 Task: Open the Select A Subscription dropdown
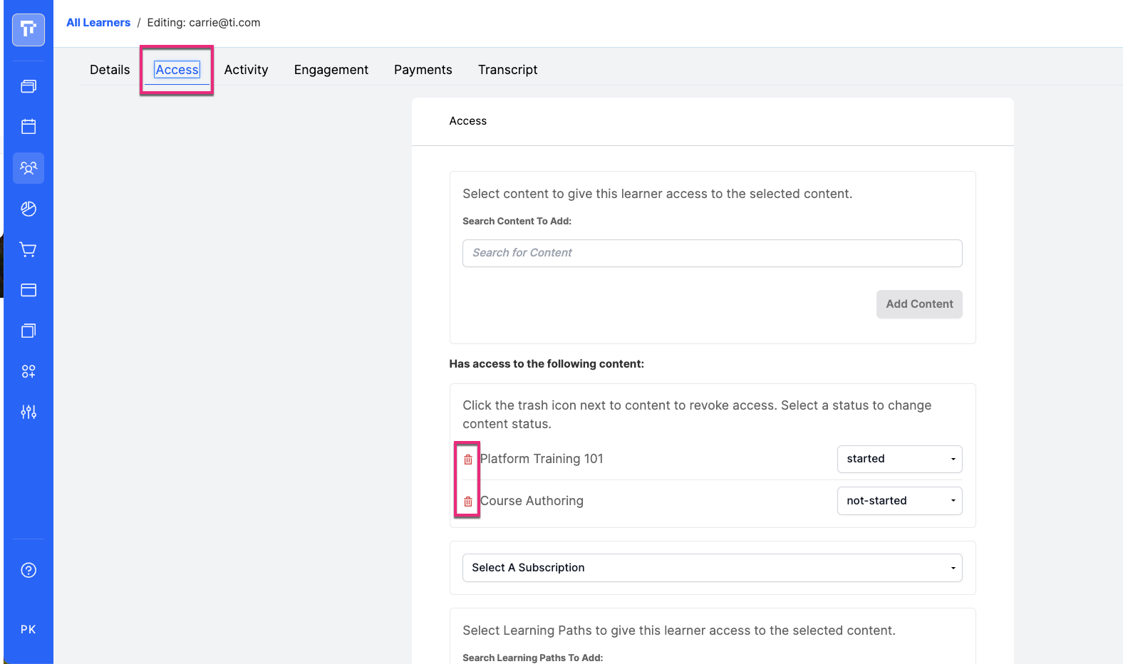click(x=712, y=568)
